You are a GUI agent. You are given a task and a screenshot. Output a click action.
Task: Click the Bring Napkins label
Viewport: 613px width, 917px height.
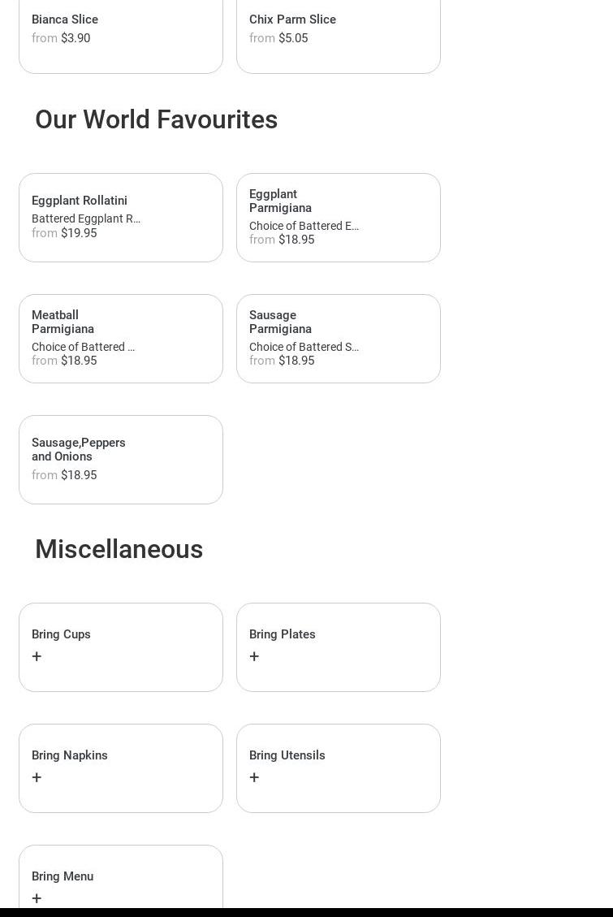click(70, 755)
